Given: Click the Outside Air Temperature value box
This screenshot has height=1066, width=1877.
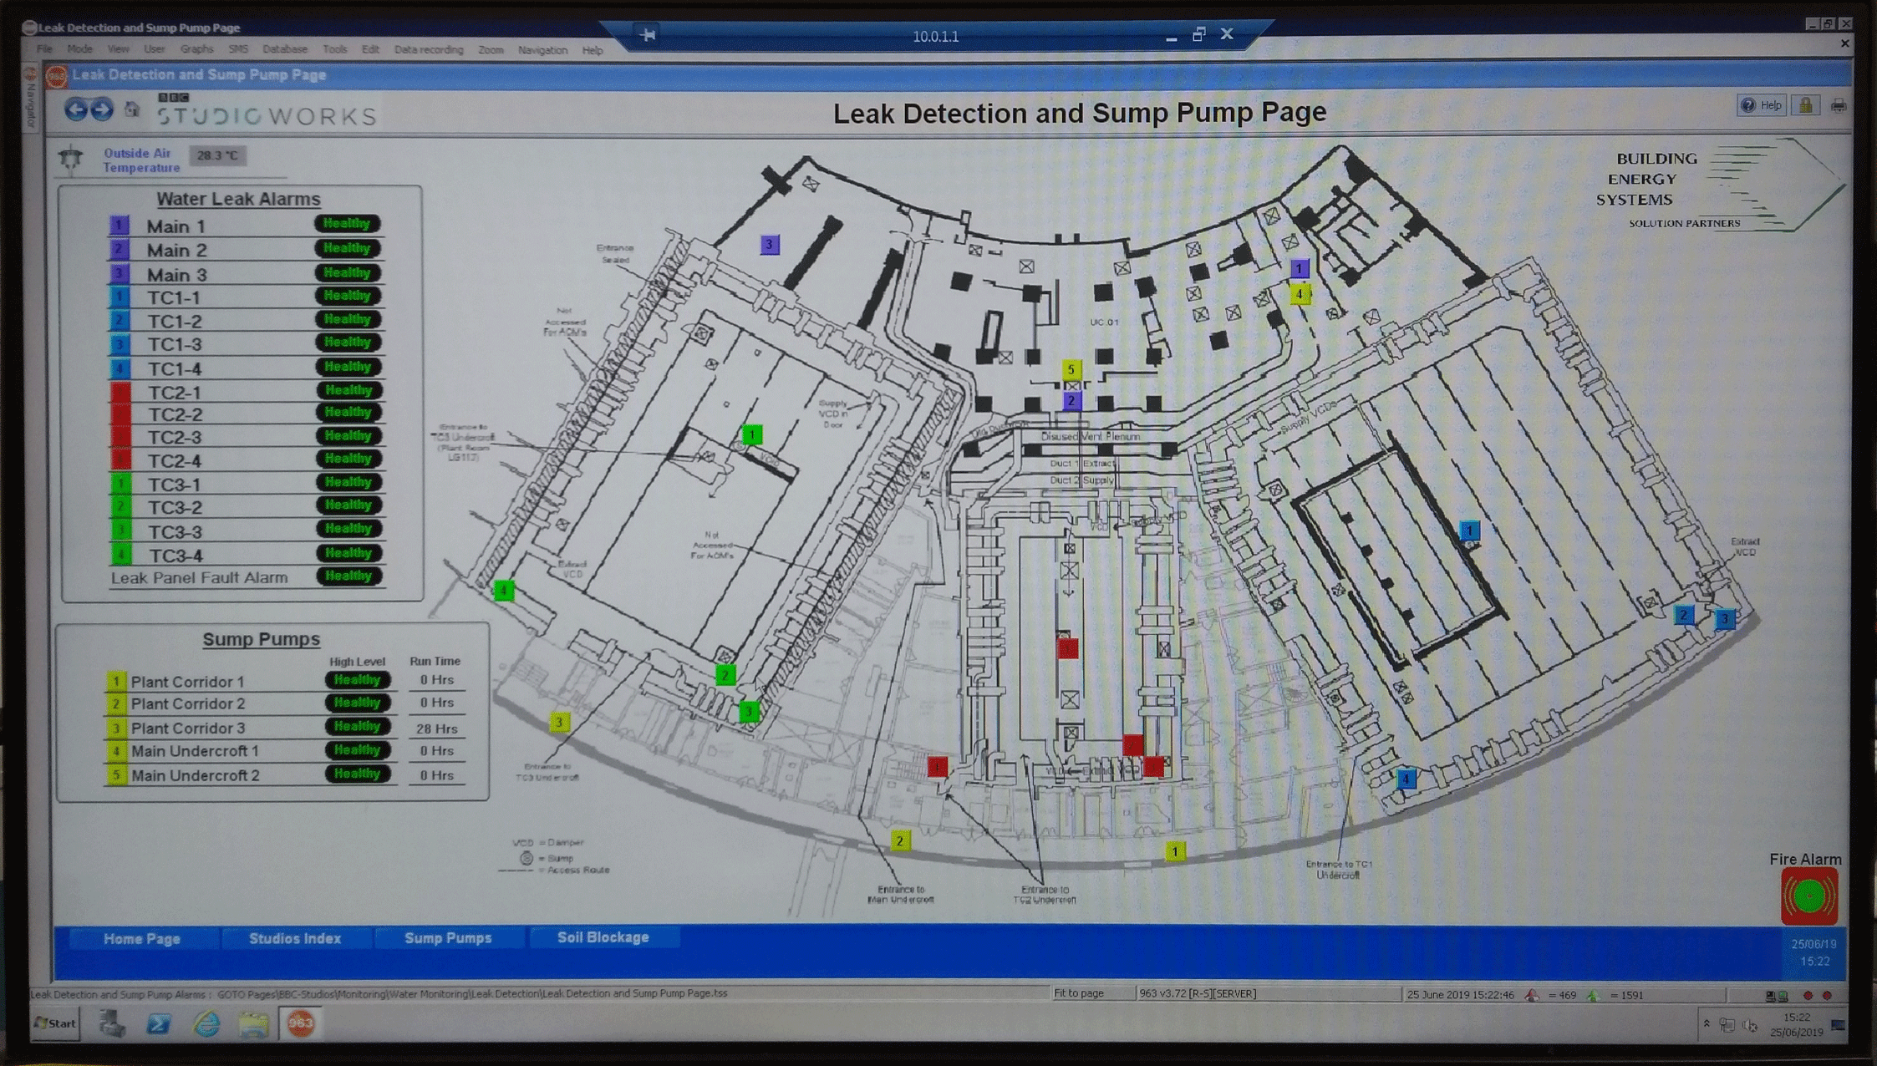Looking at the screenshot, I should (x=218, y=155).
